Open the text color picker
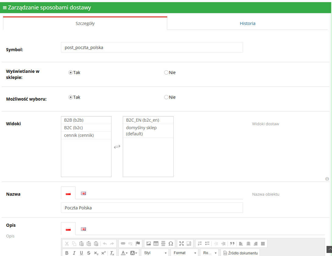The width and height of the screenshot is (332, 256). (x=124, y=253)
